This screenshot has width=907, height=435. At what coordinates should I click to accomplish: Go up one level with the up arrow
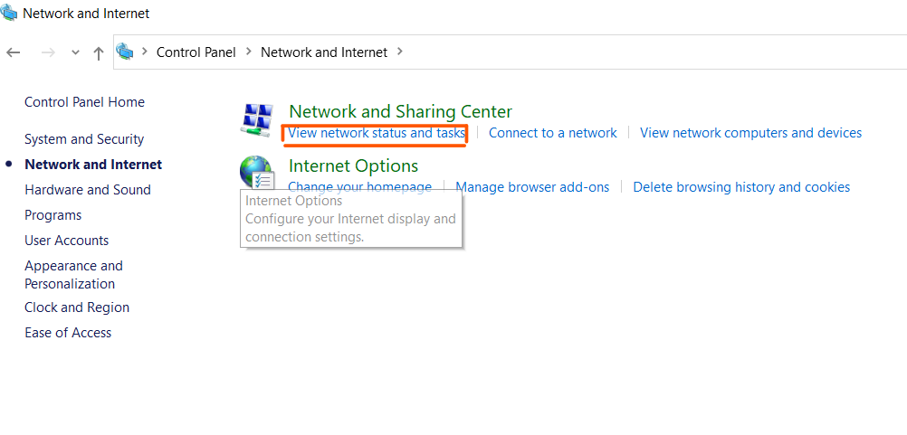tap(99, 52)
